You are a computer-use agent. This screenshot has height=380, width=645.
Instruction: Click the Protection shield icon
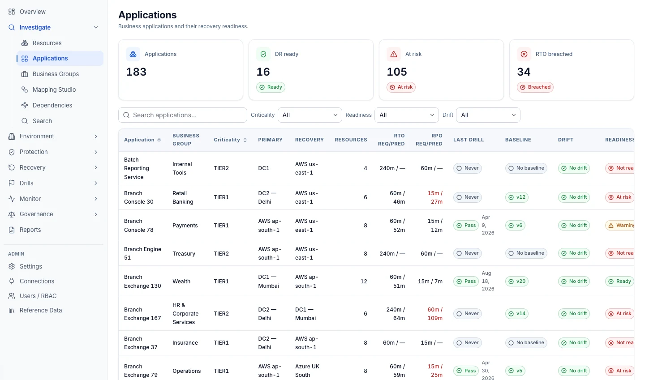click(12, 152)
